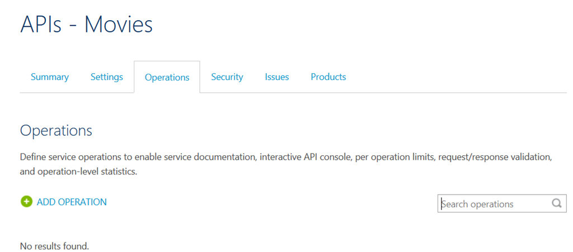Image resolution: width=573 pixels, height=252 pixels.
Task: Switch to the Settings tab
Action: [107, 77]
